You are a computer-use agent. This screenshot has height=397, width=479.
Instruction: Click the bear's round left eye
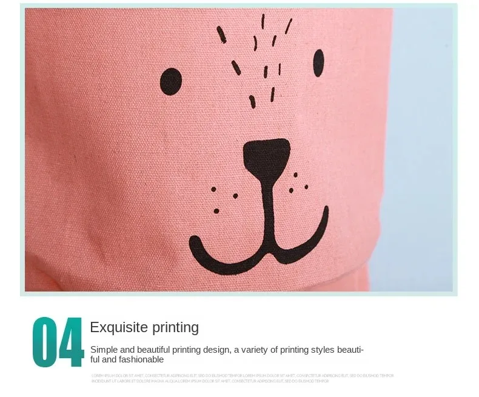(x=171, y=82)
